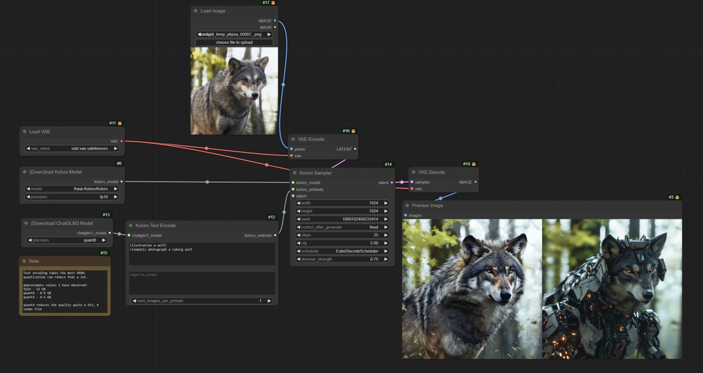Image resolution: width=703 pixels, height=373 pixels.
Task: Click the IMAGE output port on Load Image
Action: pyautogui.click(x=275, y=21)
